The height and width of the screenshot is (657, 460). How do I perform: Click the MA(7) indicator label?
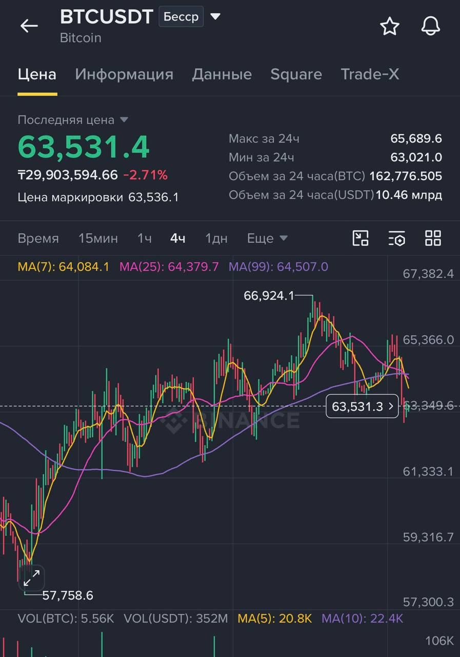[x=63, y=267]
